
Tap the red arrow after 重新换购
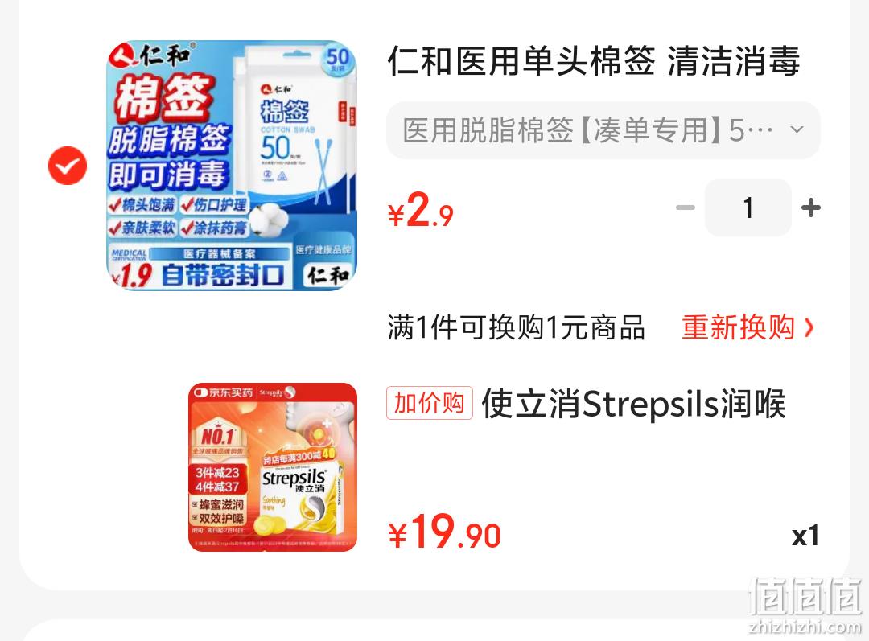coord(809,327)
